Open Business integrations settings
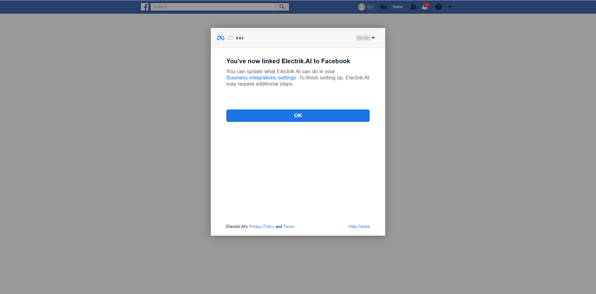The height and width of the screenshot is (294, 596). point(261,78)
